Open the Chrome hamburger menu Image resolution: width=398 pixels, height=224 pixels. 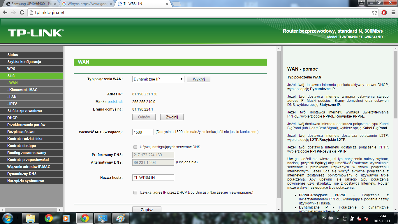393,13
